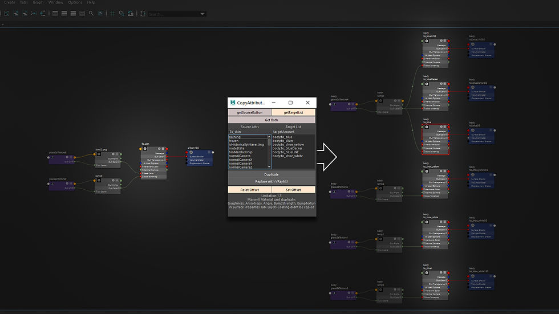The image size is (559, 314).
Task: Click the fourth Node Editor toolbar icon
Action: click(34, 14)
